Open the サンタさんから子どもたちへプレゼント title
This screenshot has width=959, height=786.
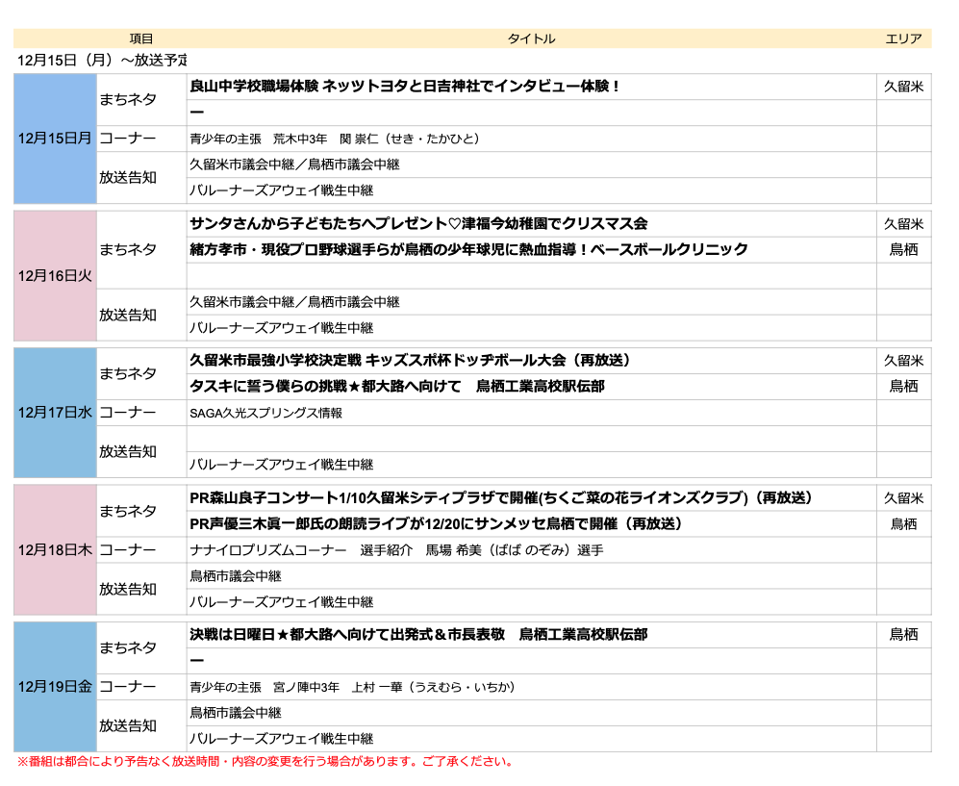[x=418, y=224]
